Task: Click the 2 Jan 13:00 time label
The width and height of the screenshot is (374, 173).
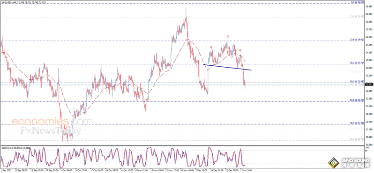Action: point(246,170)
